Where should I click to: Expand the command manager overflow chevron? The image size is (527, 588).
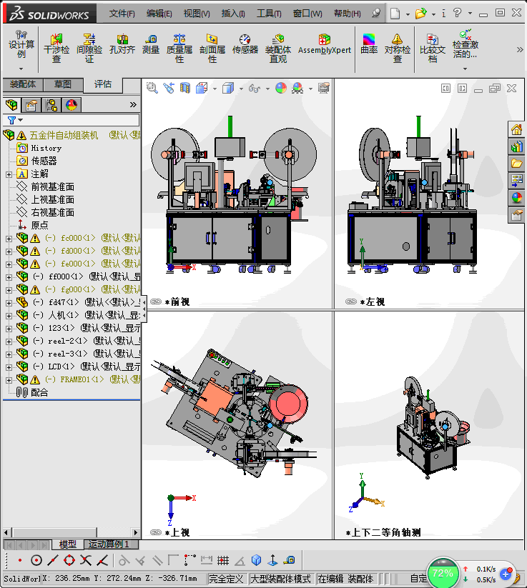click(520, 49)
